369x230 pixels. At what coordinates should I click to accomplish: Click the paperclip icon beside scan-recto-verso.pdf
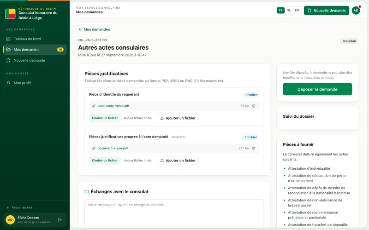pyautogui.click(x=94, y=106)
